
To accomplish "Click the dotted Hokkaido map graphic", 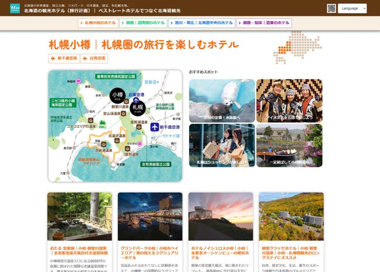I will (x=297, y=46).
